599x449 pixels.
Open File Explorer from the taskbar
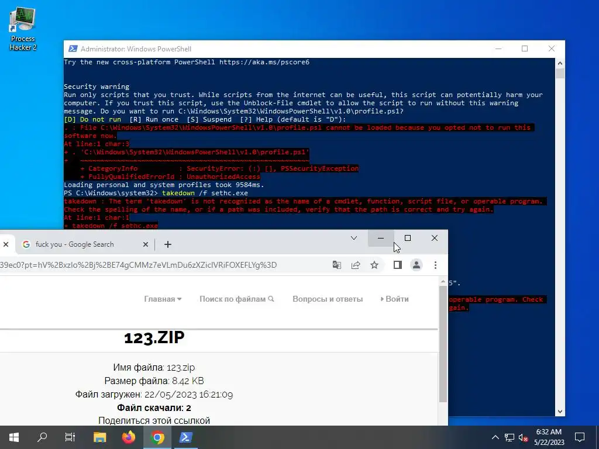click(x=99, y=437)
